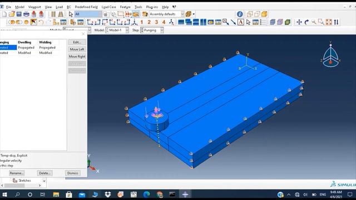
Task: Click the color code palette icon
Action: tap(145, 14)
